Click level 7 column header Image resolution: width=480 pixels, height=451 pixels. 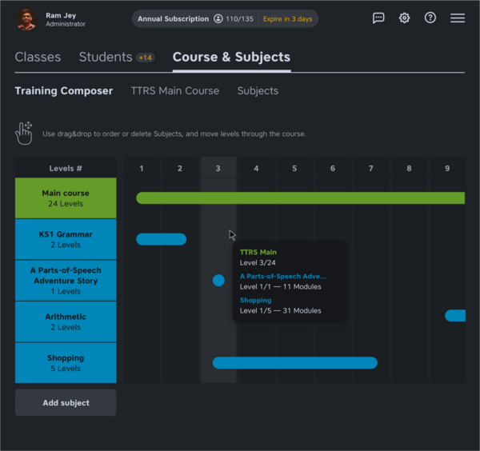point(371,169)
